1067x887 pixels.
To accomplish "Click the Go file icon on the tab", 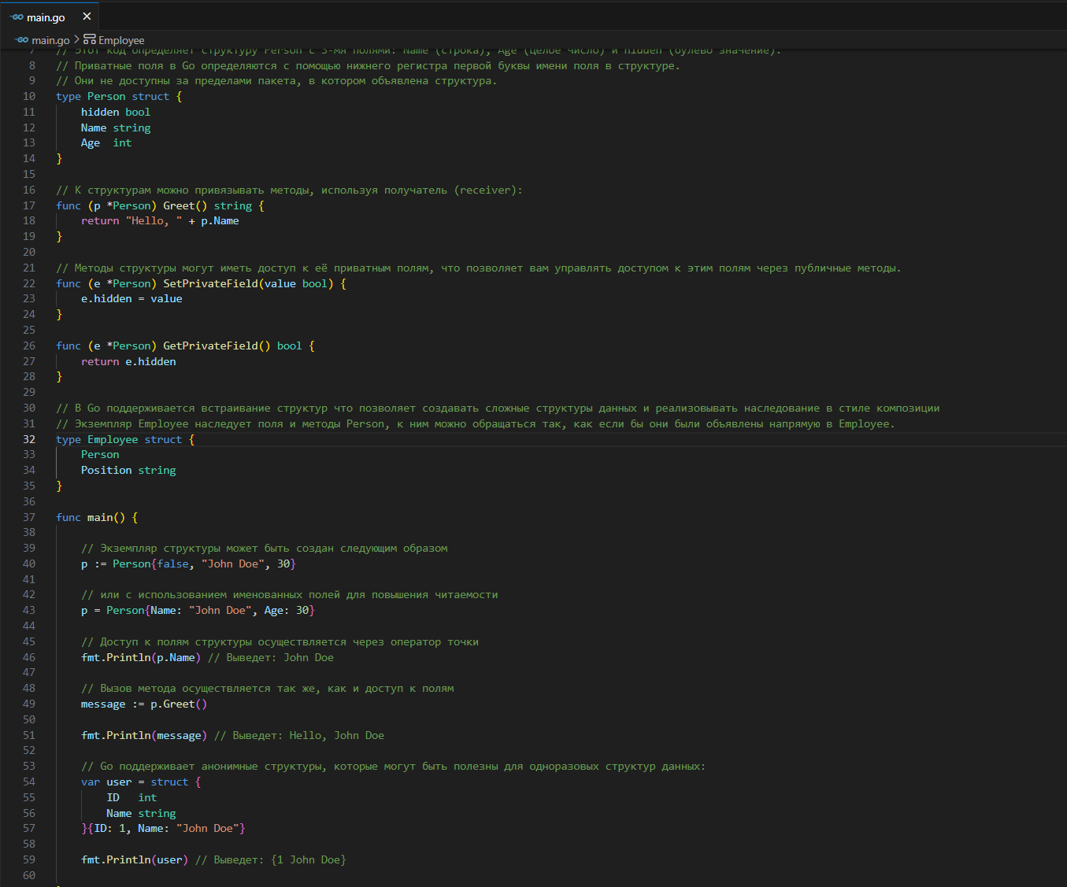I will [x=17, y=17].
